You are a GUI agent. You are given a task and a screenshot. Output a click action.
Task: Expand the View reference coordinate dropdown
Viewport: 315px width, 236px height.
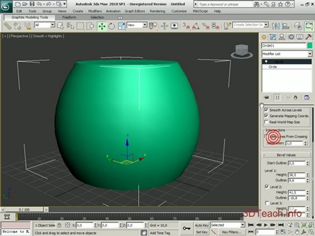(137, 25)
